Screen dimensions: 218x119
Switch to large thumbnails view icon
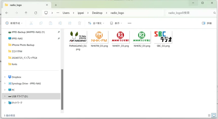coord(214,115)
